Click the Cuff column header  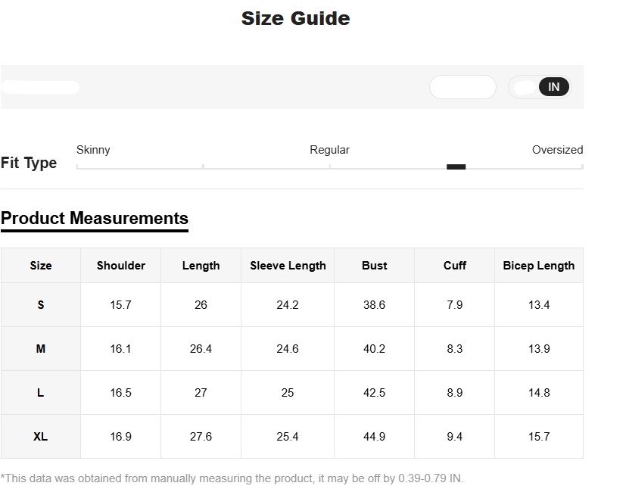(454, 266)
